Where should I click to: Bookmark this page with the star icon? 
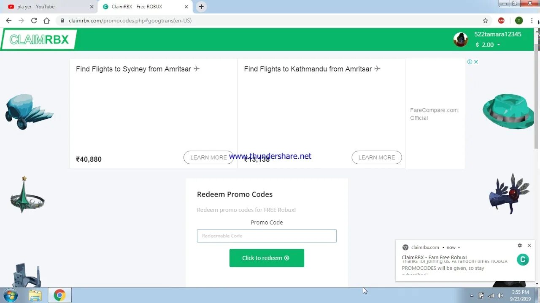point(485,20)
